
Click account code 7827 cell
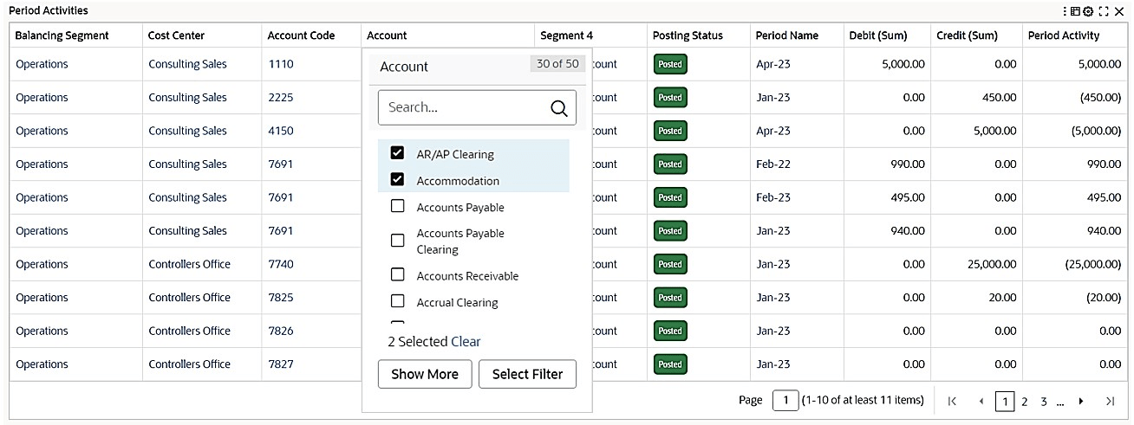(281, 364)
